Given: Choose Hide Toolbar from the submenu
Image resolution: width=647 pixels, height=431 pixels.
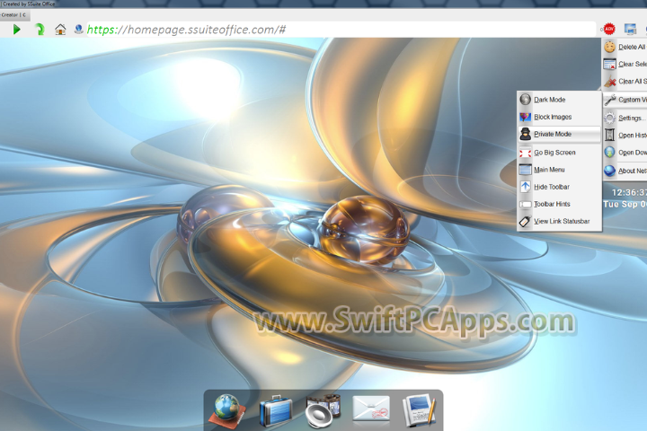Looking at the screenshot, I should coord(559,187).
